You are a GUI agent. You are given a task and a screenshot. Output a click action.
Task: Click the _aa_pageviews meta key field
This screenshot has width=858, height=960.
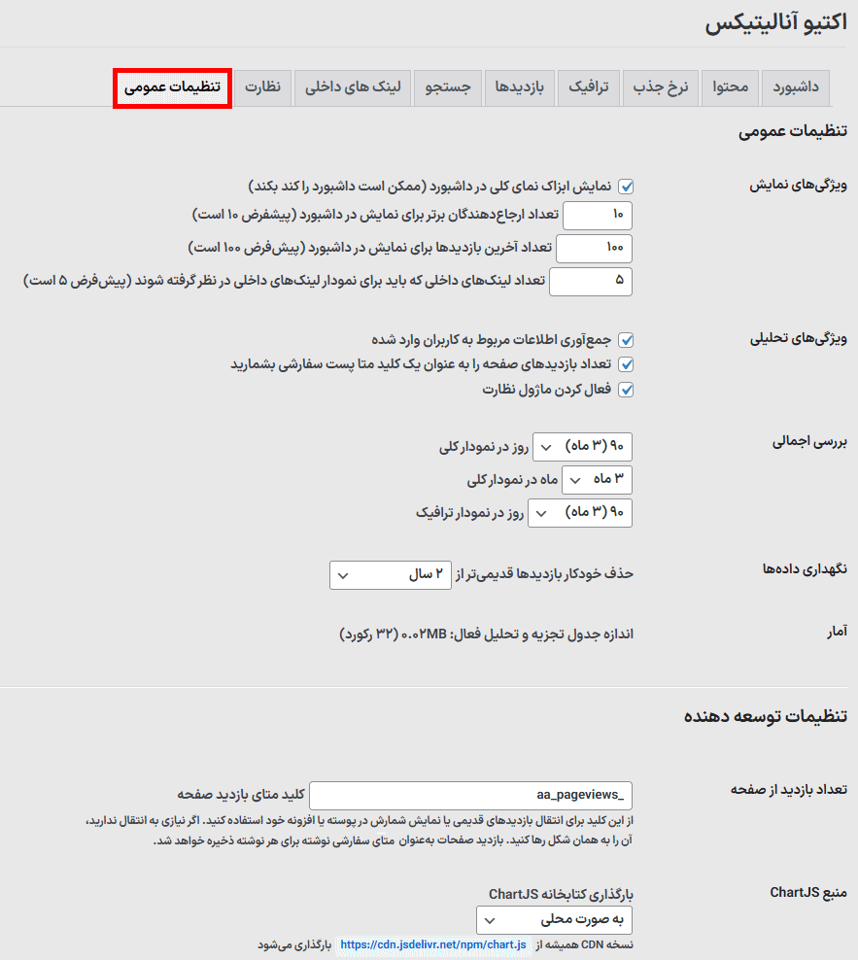point(471,795)
